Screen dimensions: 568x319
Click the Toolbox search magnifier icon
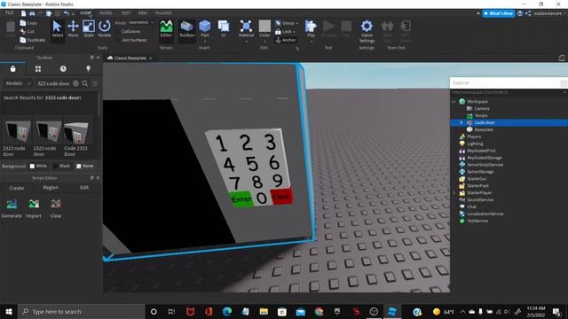[x=85, y=83]
